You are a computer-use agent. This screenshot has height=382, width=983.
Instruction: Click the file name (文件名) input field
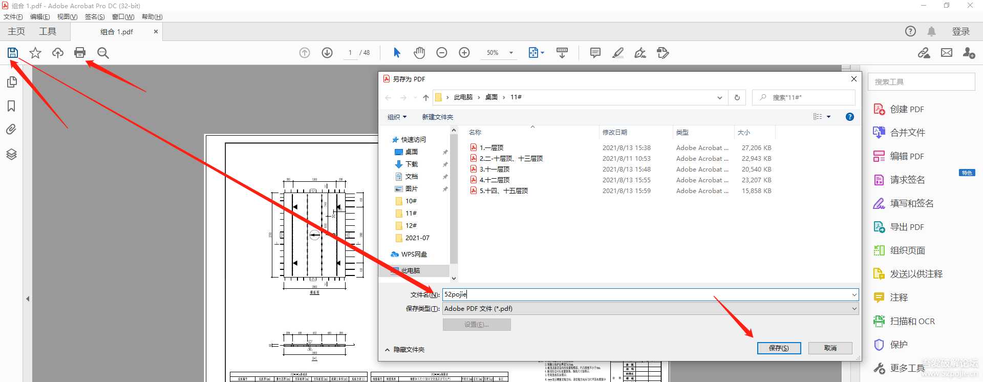pyautogui.click(x=645, y=294)
